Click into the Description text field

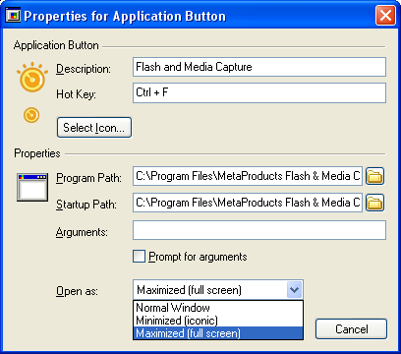[x=259, y=67]
